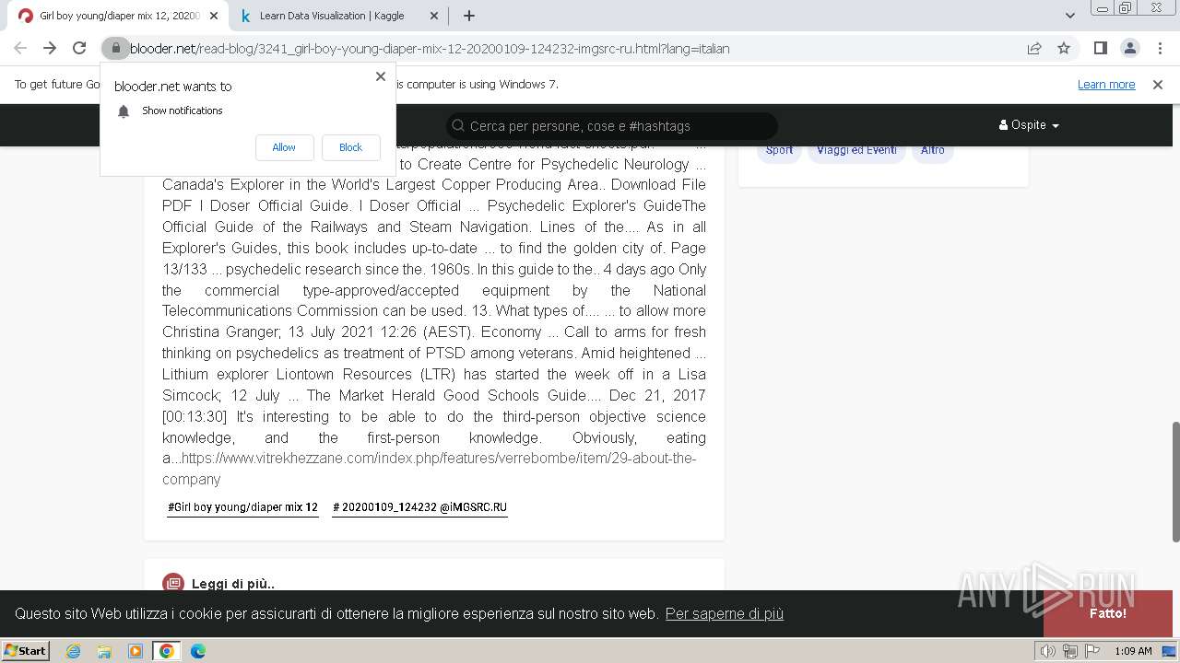
Task: Reload the current page
Action: coord(79,48)
